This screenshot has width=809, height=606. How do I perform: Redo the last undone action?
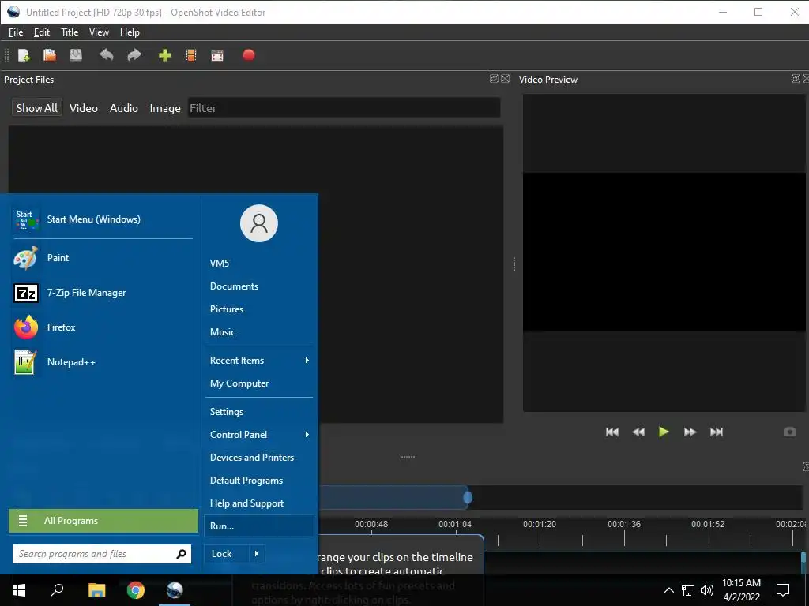[x=134, y=55]
